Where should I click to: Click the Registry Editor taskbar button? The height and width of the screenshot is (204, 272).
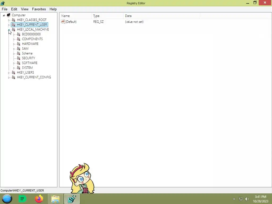[72, 199]
